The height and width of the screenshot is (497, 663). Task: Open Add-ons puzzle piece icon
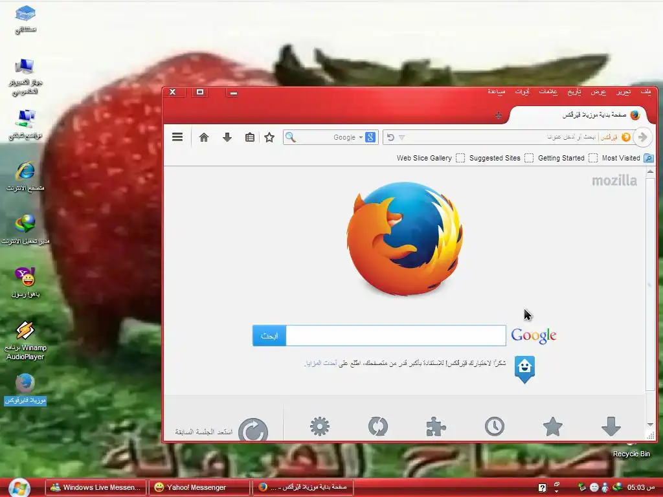[436, 426]
